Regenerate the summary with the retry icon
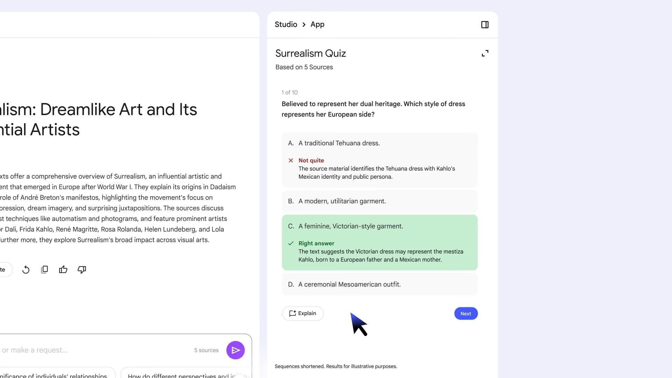The width and height of the screenshot is (672, 378). [26, 270]
